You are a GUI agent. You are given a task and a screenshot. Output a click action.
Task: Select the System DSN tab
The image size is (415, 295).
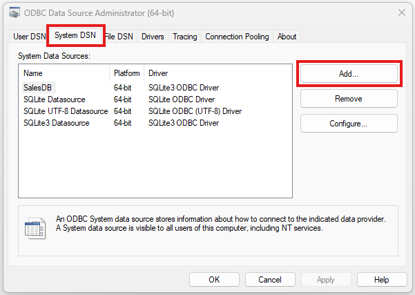pos(75,36)
